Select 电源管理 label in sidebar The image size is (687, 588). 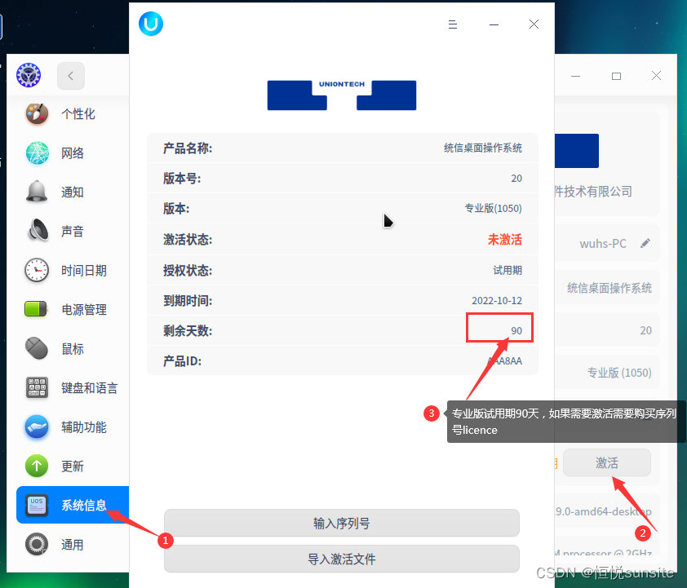[x=84, y=310]
